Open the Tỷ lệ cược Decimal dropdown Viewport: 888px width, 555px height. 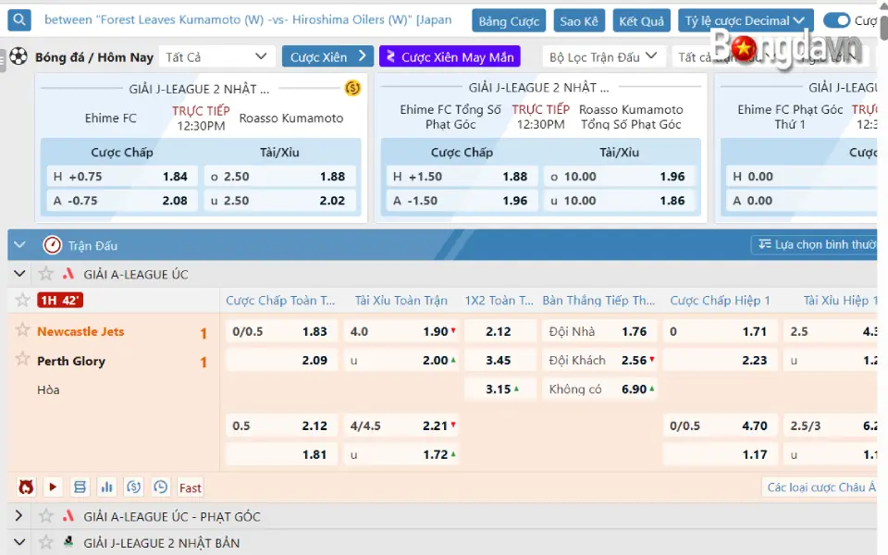click(x=745, y=19)
